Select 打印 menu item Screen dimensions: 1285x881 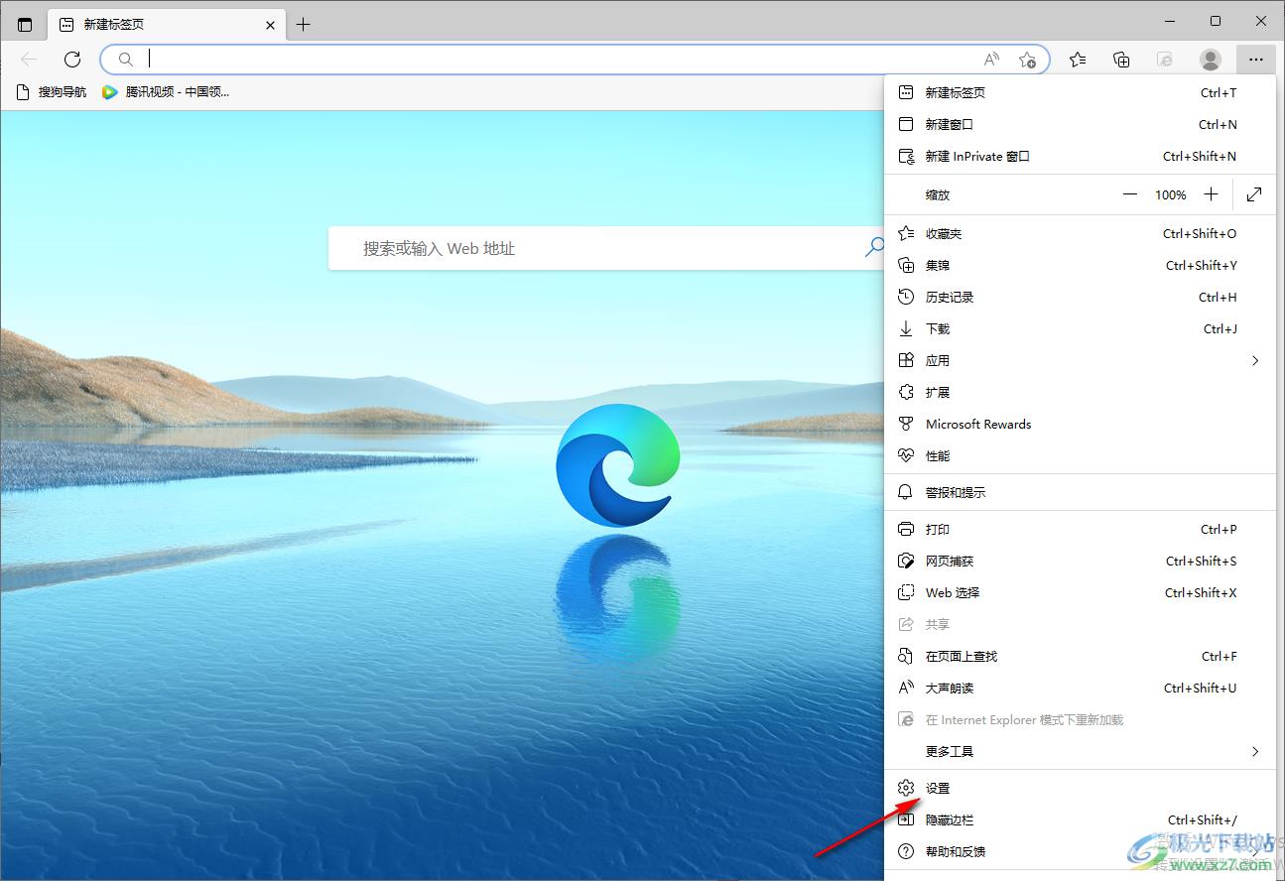coord(1080,529)
